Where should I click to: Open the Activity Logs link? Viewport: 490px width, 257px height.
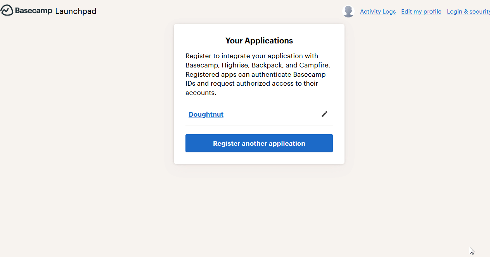click(x=378, y=12)
